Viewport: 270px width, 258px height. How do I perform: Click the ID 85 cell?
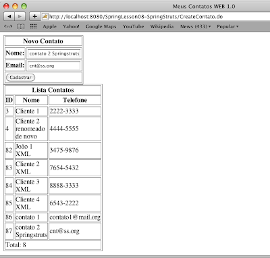[9, 203]
